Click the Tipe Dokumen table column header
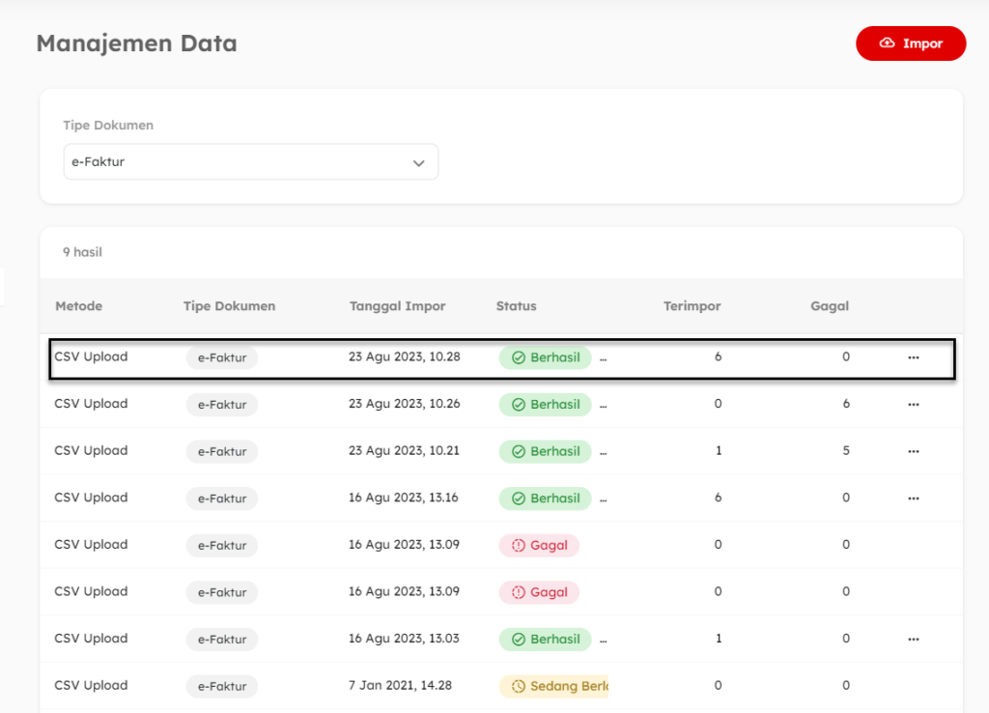Image resolution: width=989 pixels, height=713 pixels. tap(230, 306)
